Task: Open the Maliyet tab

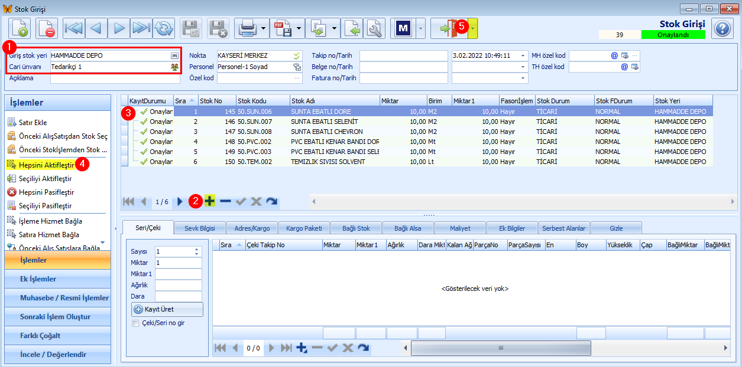Action: [460, 228]
